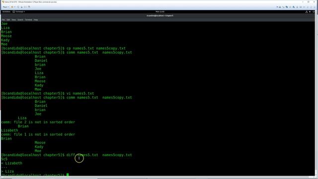Click the '---' diff separator line
Viewport: 318px width, 179px height.
pos(4,167)
